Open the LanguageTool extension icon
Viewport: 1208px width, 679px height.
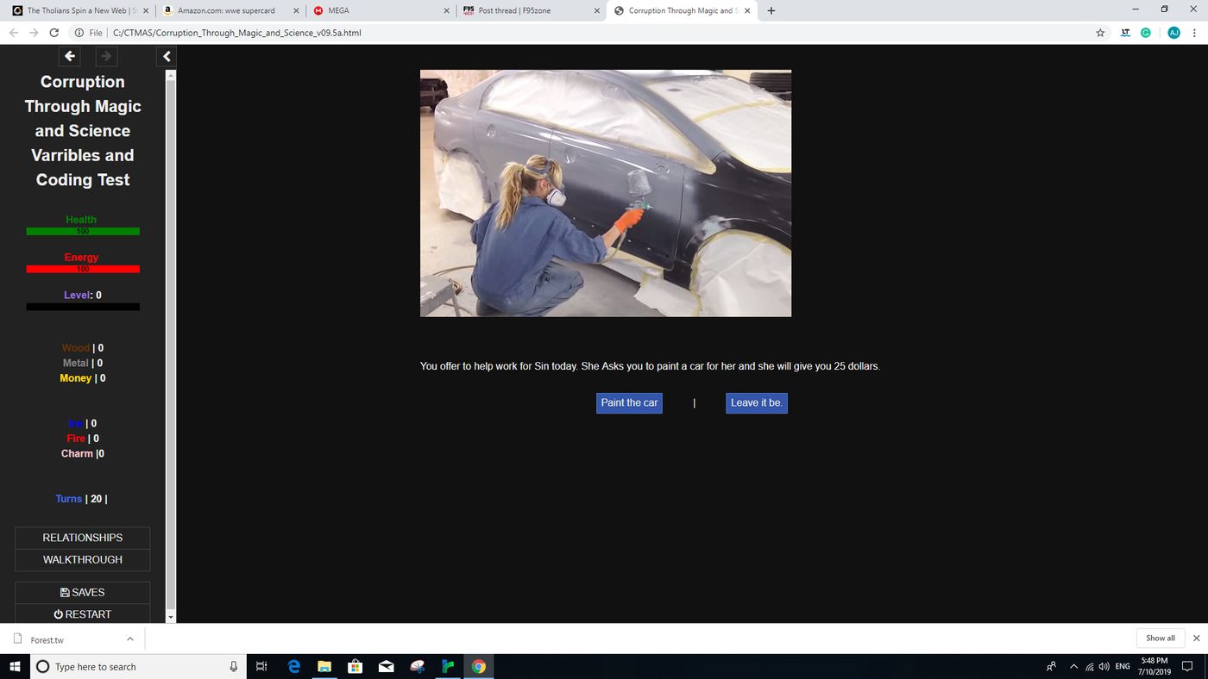(1124, 33)
